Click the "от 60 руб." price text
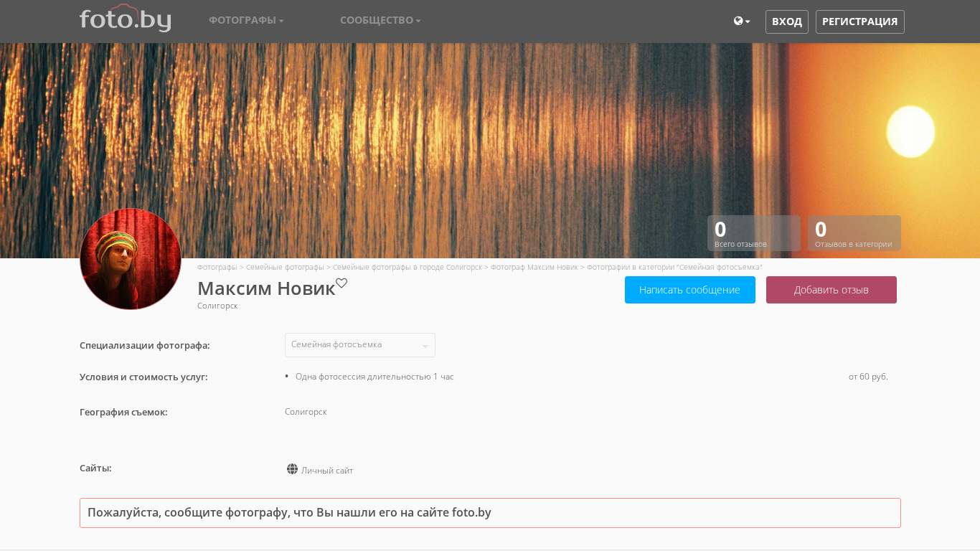980x551 pixels. (868, 377)
